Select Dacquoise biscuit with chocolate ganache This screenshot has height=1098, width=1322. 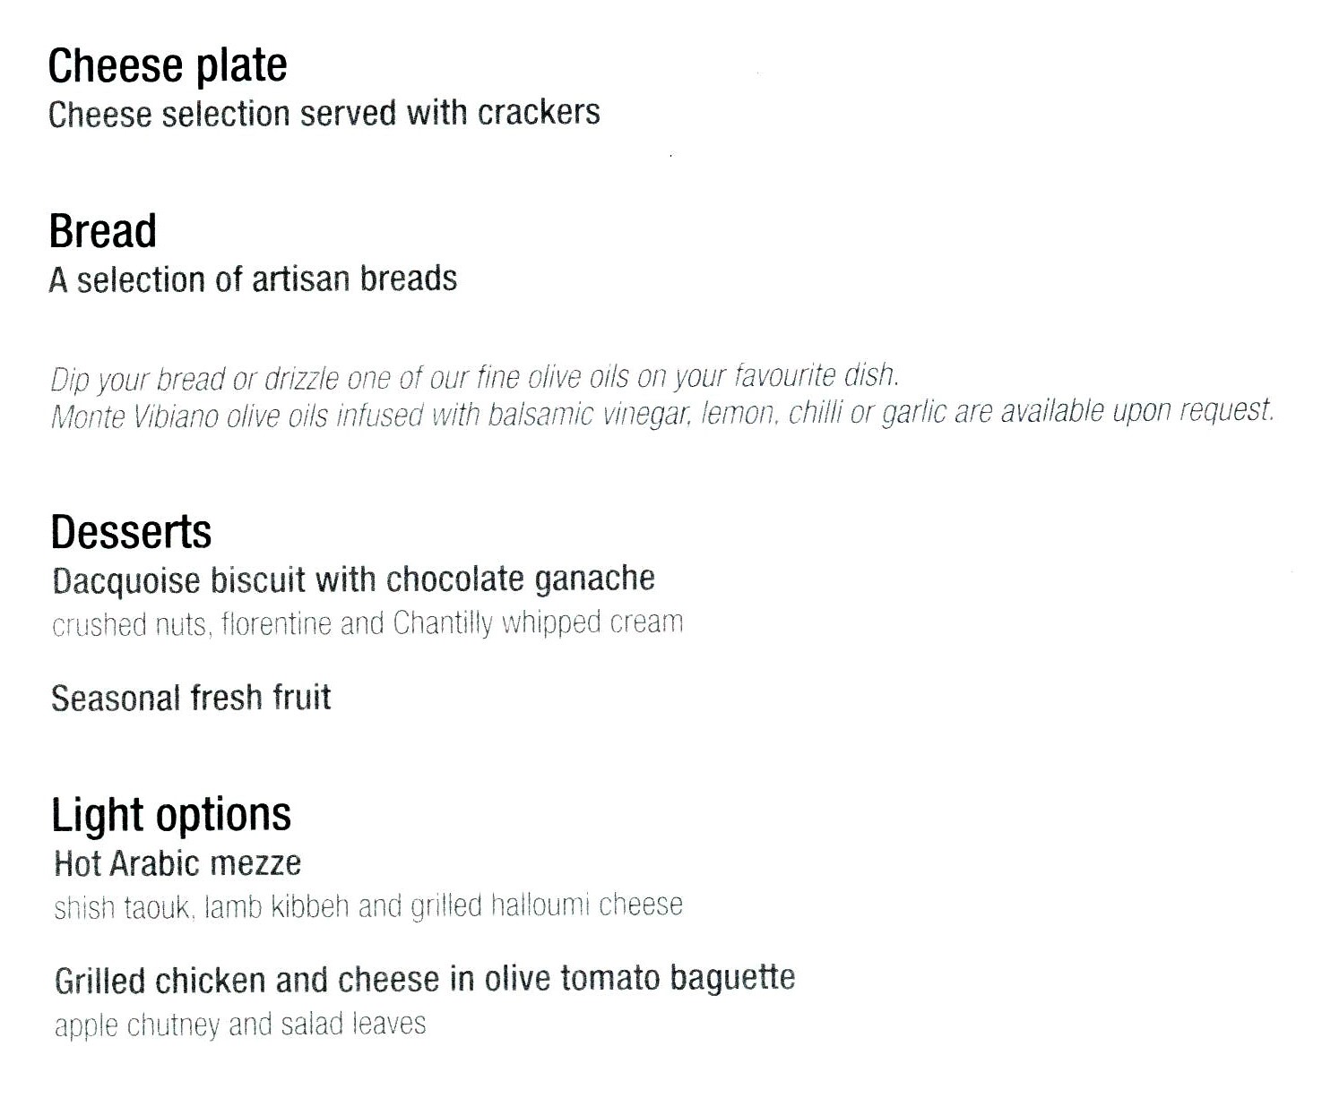354,580
